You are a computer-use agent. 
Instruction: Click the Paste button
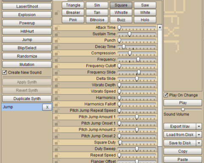[x=183, y=160]
